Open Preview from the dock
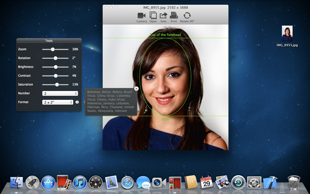The width and height of the screenshot is (310, 194). [222, 182]
